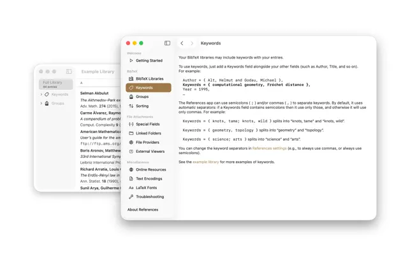Open the Getting Started help page
Screen dimensions: 410x256
(x=149, y=60)
